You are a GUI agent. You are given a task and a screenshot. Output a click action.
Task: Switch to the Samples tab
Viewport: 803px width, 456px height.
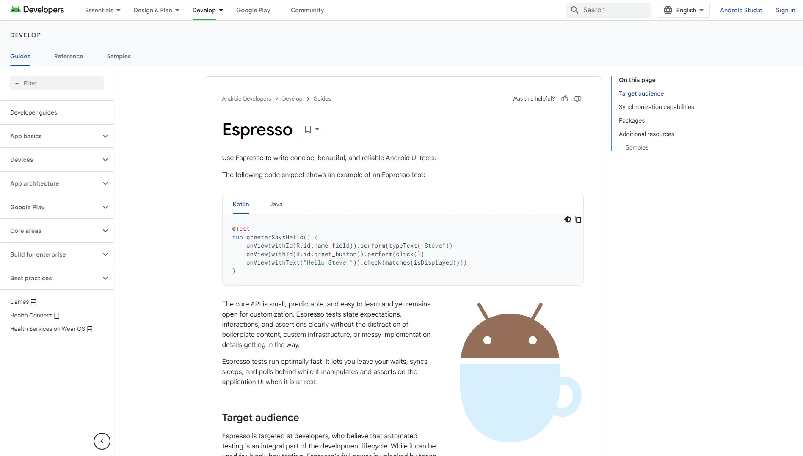pyautogui.click(x=119, y=56)
